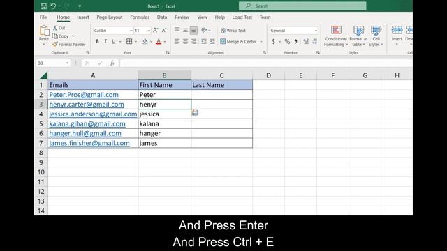Open the font size 11 dropdown
The height and width of the screenshot is (251, 447).
coord(149,31)
